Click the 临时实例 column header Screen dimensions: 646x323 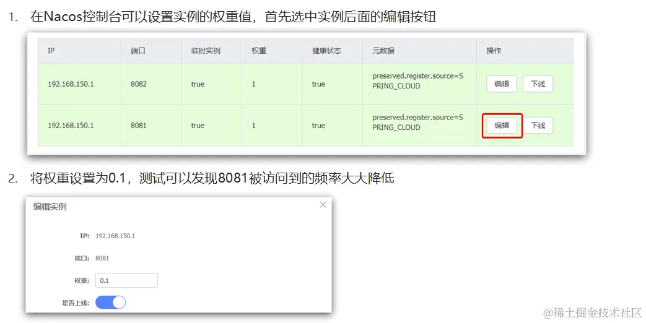pos(206,51)
